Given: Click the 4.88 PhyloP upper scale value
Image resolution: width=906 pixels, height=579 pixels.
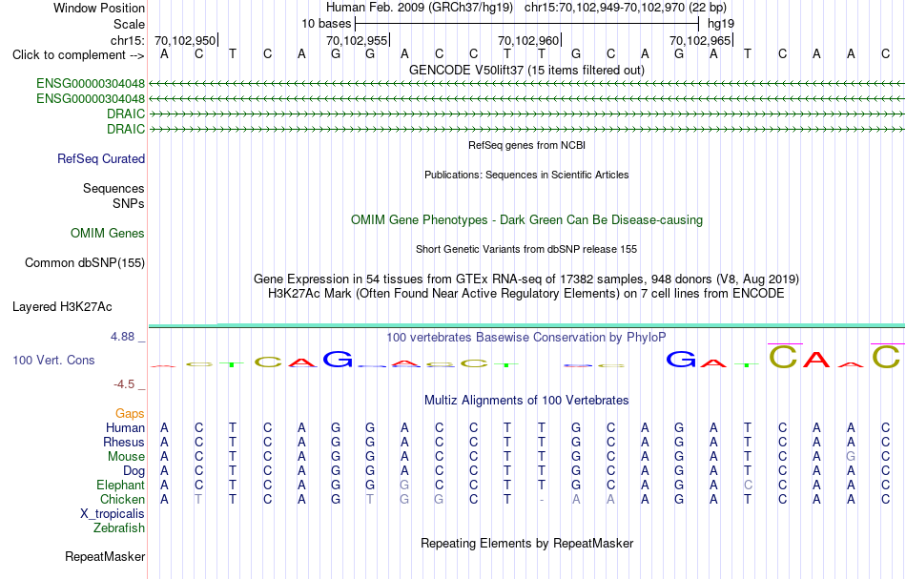Looking at the screenshot, I should tap(122, 337).
